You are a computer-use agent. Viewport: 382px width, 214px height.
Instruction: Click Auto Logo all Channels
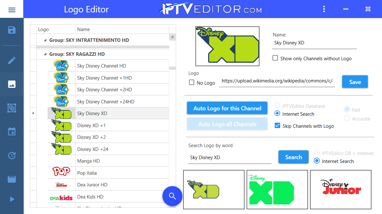pos(227,124)
